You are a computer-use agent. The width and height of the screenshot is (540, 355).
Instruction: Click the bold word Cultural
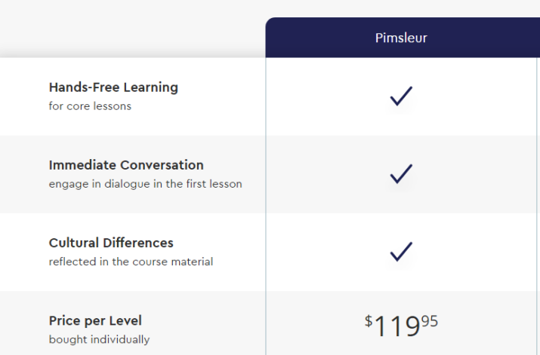pyautogui.click(x=74, y=243)
